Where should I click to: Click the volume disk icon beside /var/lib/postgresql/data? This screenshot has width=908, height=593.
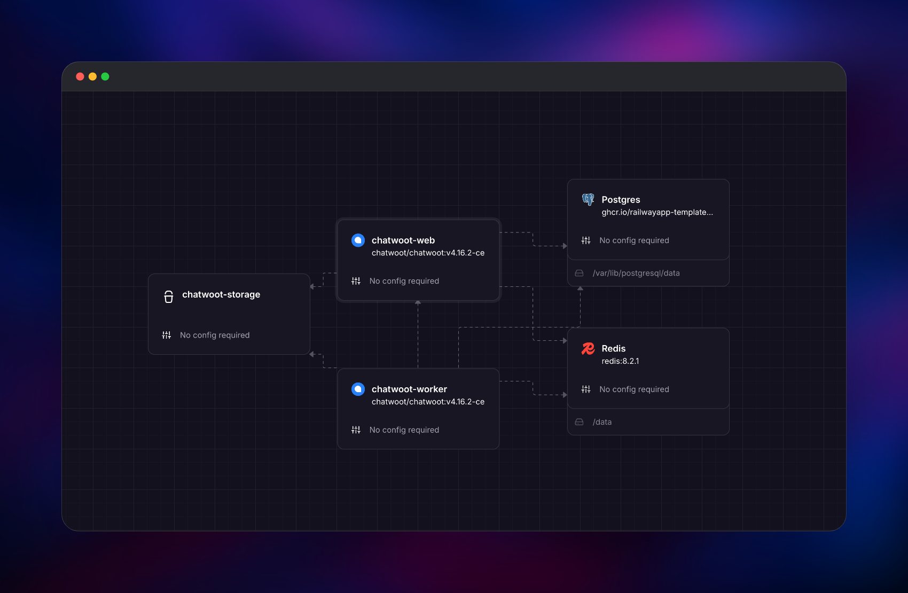(x=579, y=273)
